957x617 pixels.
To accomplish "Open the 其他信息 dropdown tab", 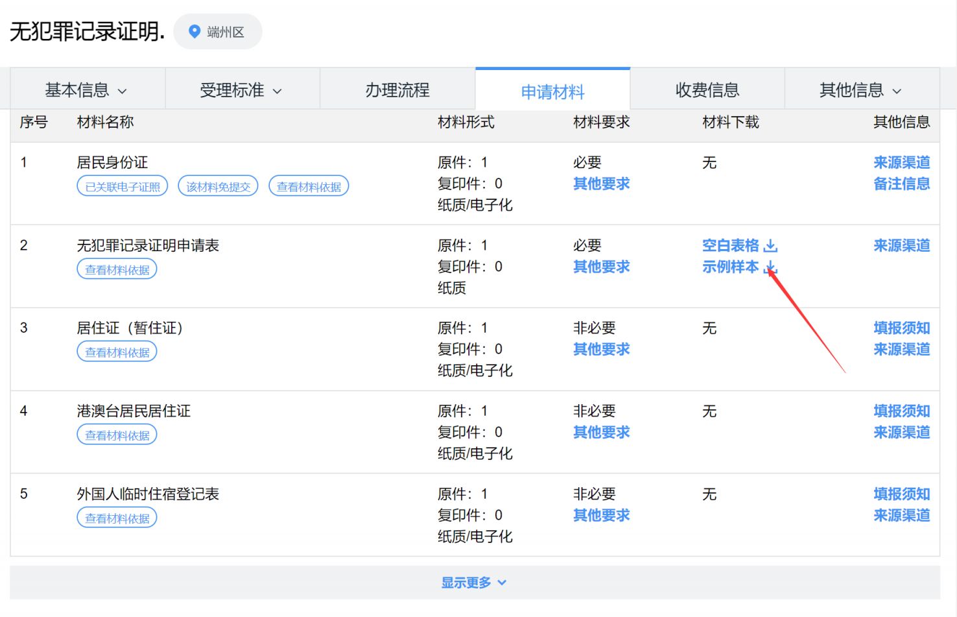I will (x=861, y=90).
